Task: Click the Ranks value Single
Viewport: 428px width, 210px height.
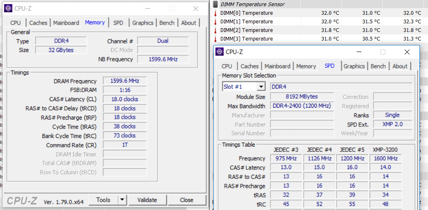Action: (393, 115)
